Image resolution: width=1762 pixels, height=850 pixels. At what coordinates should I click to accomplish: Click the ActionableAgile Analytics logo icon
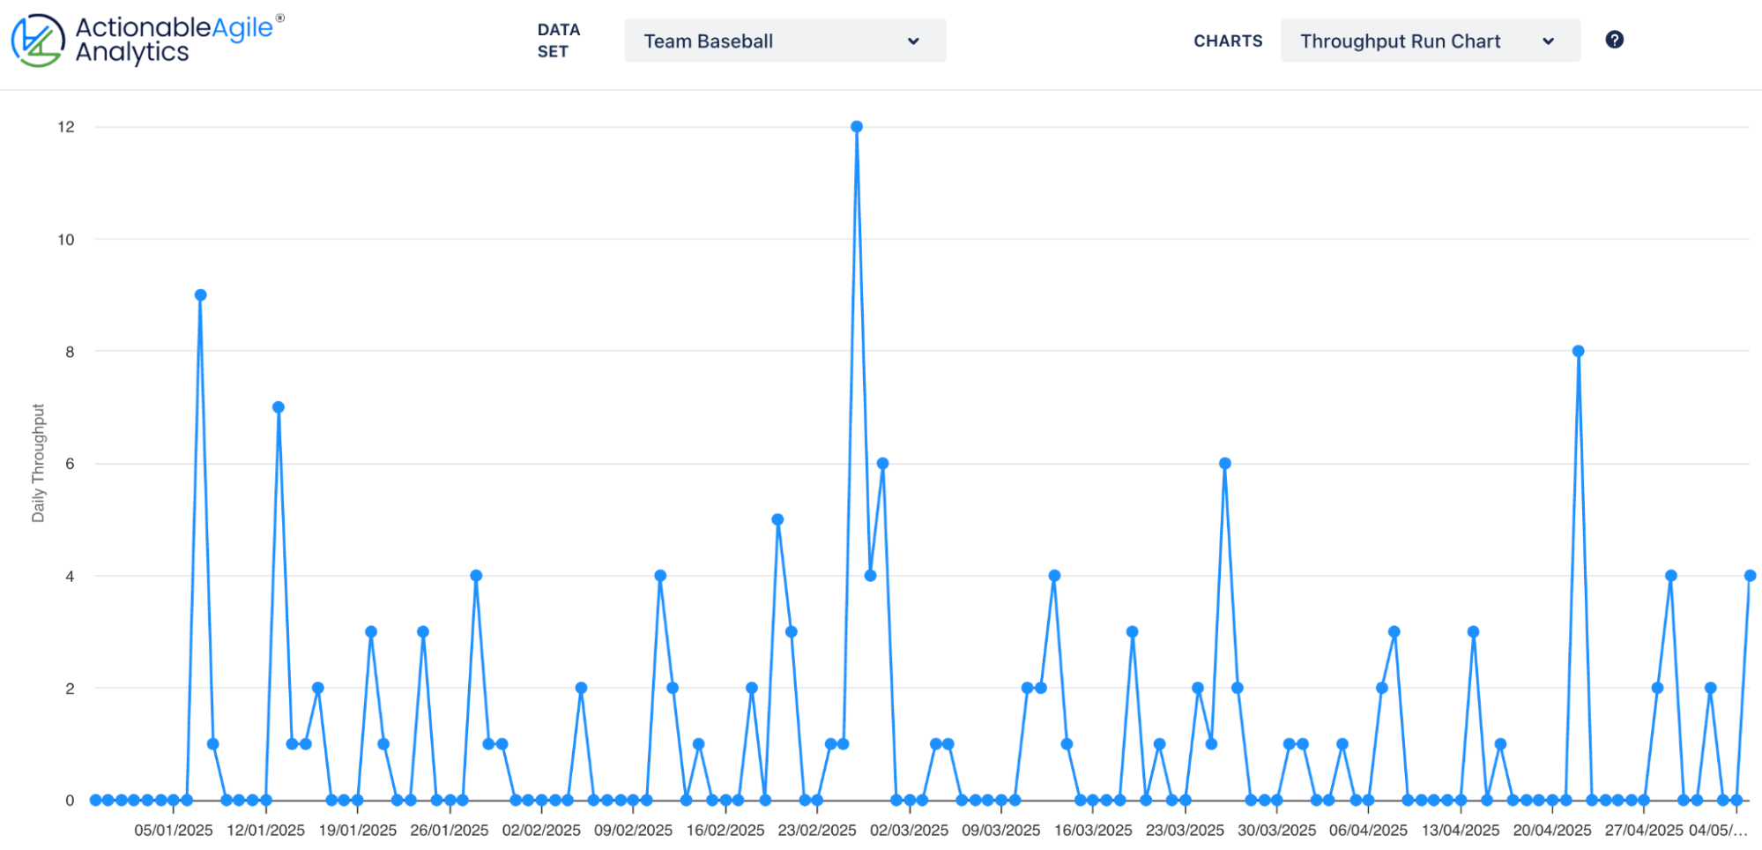click(37, 41)
